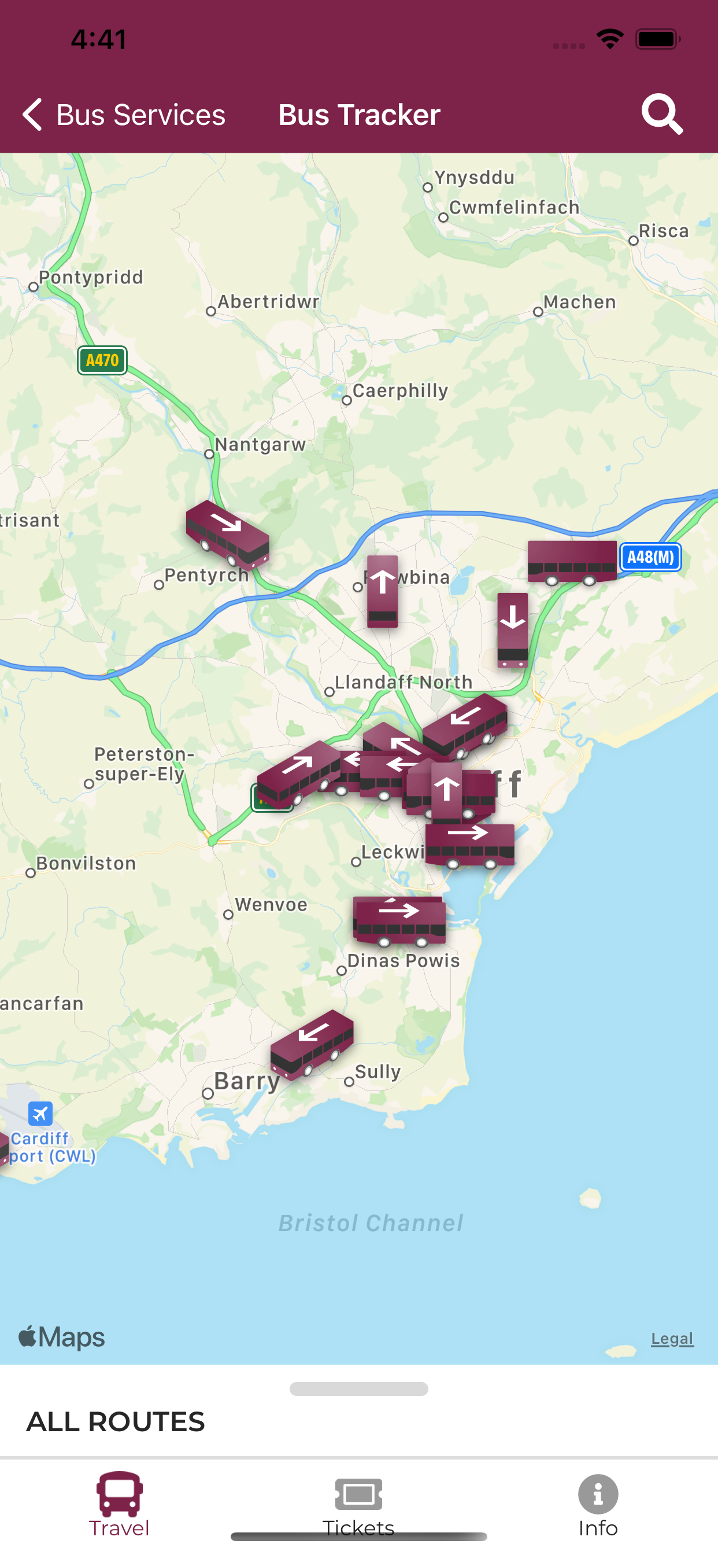Tap the northbound bus near Rhiwbina
The image size is (718, 1555).
(x=383, y=591)
